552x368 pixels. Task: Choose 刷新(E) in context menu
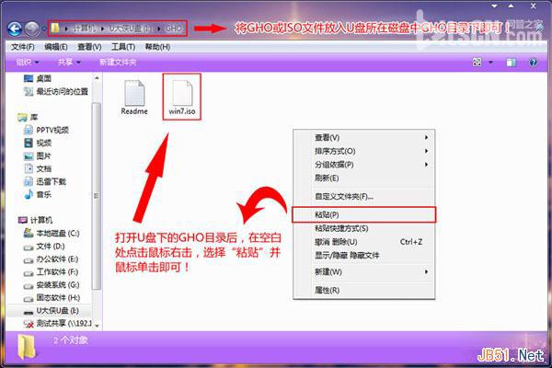[x=364, y=178]
